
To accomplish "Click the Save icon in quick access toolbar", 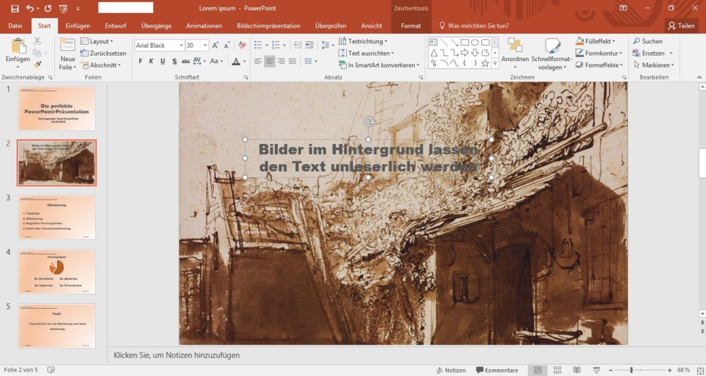I will 15,8.
